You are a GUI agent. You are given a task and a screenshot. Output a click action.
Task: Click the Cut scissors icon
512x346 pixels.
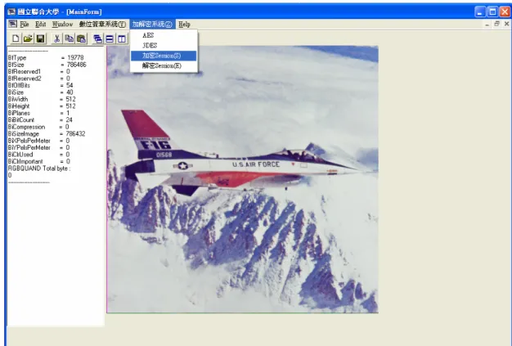[56, 38]
